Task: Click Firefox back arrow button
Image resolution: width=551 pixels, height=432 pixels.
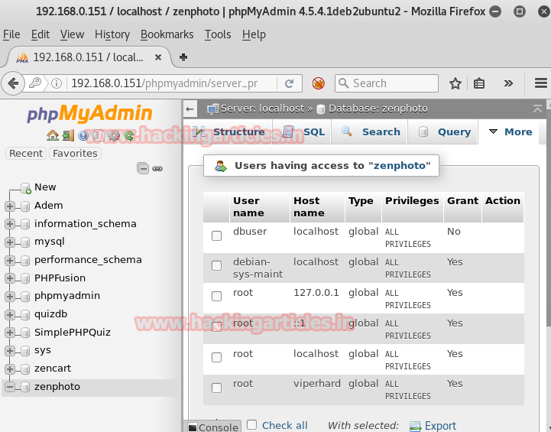Action: click(x=13, y=83)
